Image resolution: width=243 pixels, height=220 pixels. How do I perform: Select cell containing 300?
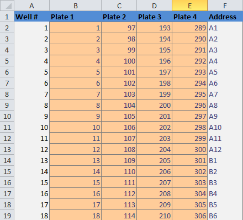click(190, 149)
